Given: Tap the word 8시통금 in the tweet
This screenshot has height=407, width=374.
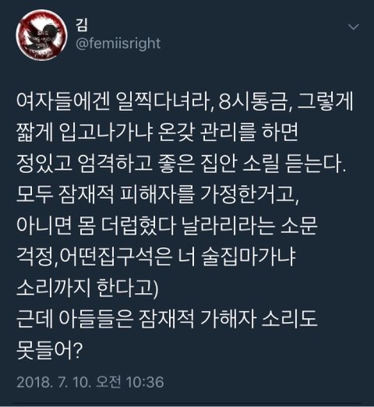Looking at the screenshot, I should point(254,101).
